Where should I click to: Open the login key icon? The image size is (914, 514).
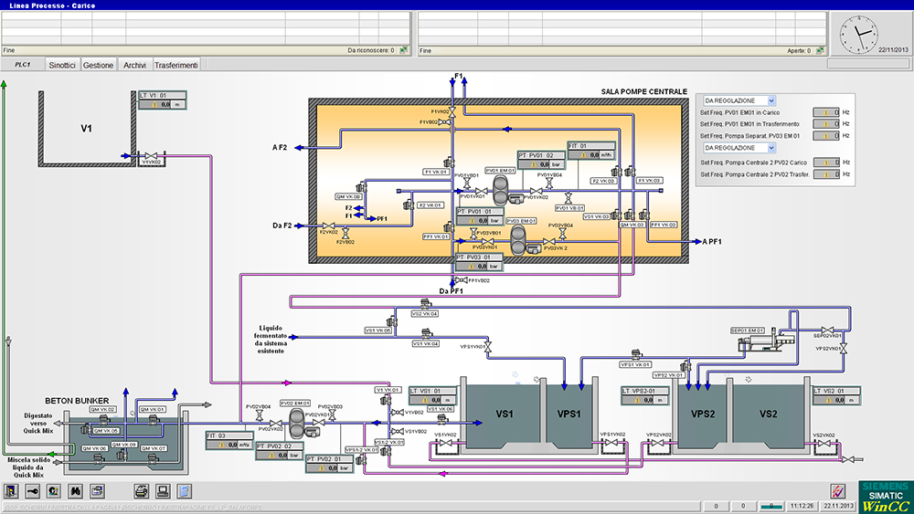click(32, 491)
